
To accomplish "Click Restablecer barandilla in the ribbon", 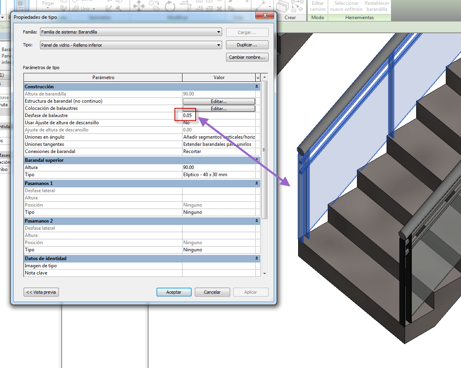I will 377,6.
